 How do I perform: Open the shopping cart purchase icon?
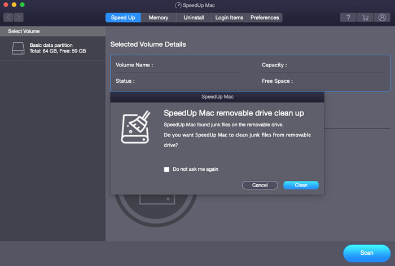365,17
